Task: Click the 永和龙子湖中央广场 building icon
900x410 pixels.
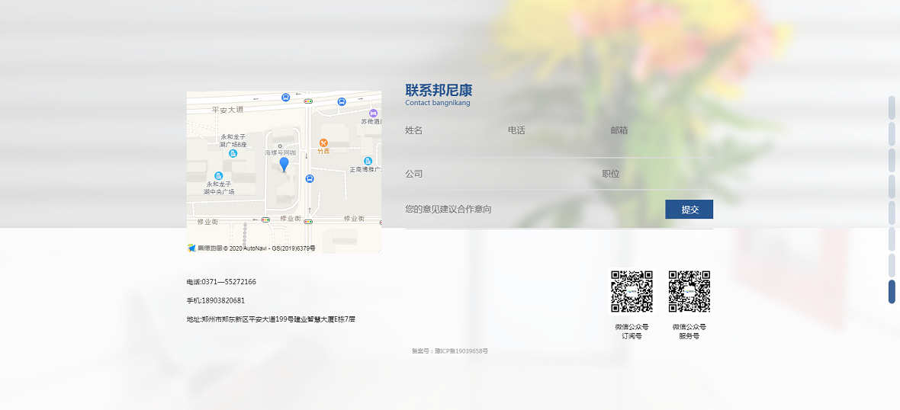Action: click(219, 176)
